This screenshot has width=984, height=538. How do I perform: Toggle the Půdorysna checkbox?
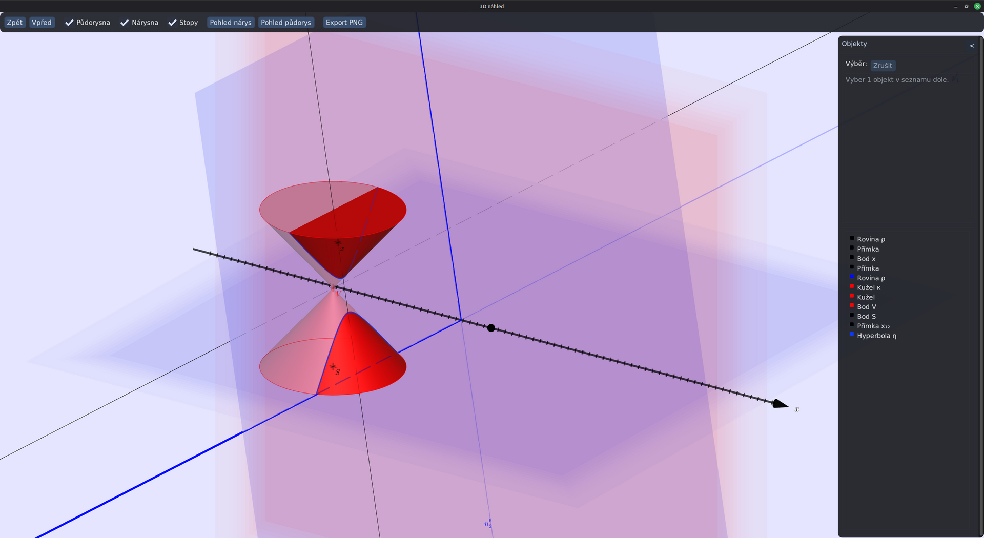[88, 23]
